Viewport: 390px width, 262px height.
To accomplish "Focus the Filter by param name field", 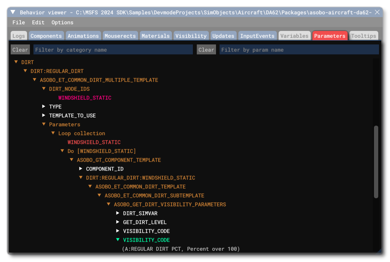I will click(299, 50).
